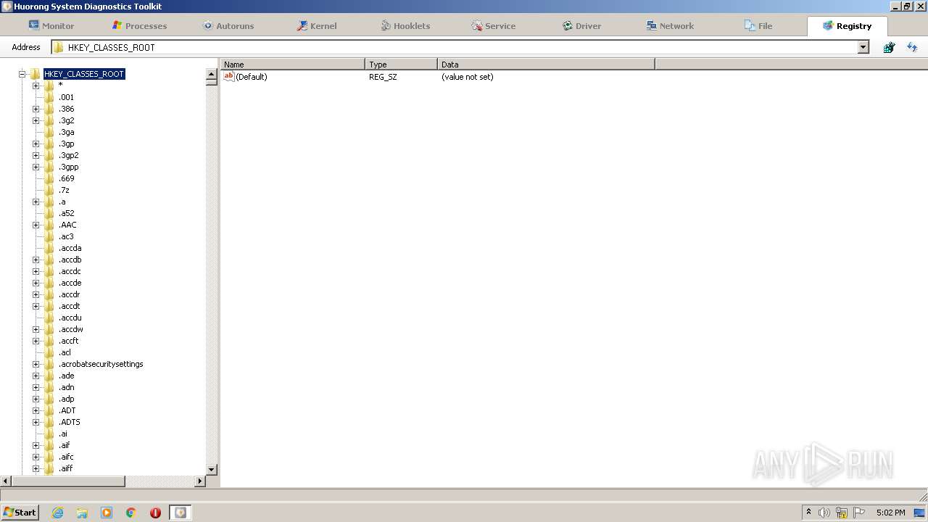Click the .adp folder icon
The image size is (928, 522).
coord(49,399)
